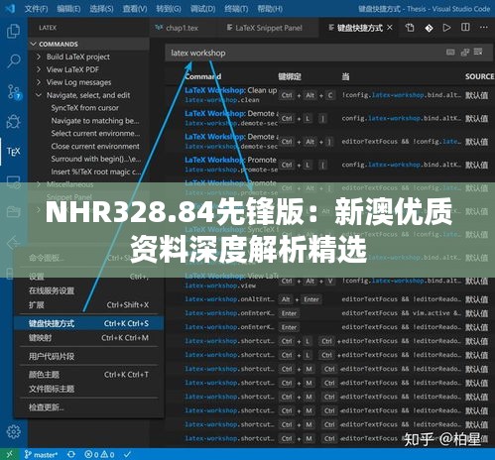Select Surround with begin{}... command
This screenshot has height=460, width=495.
(x=96, y=159)
